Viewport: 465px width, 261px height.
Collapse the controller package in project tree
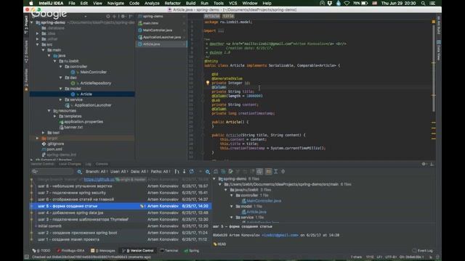61,67
